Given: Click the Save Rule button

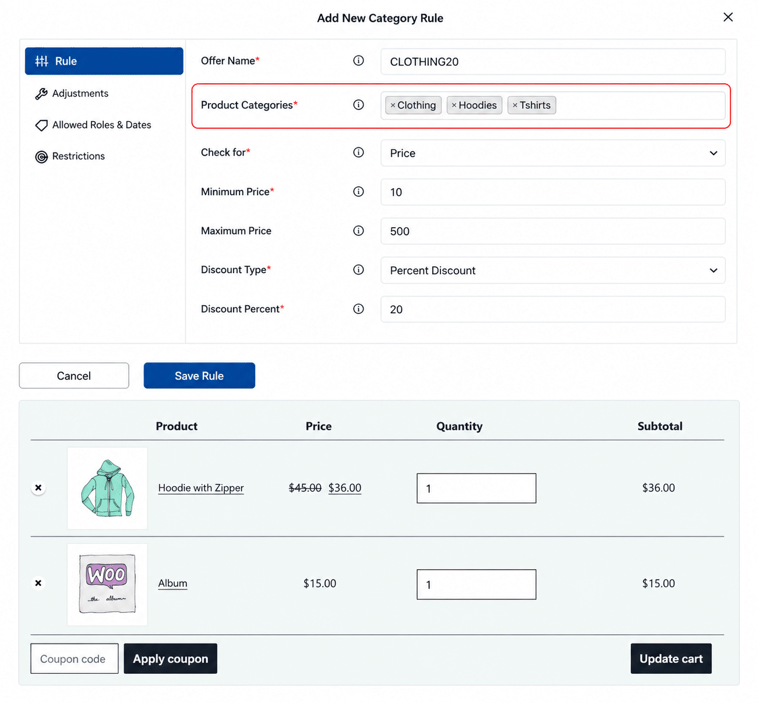Looking at the screenshot, I should (199, 376).
